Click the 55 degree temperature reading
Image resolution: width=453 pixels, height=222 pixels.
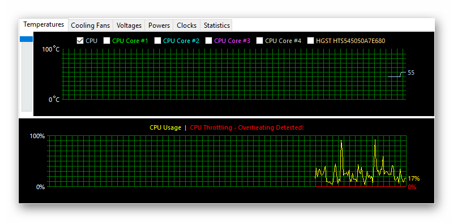pos(411,73)
